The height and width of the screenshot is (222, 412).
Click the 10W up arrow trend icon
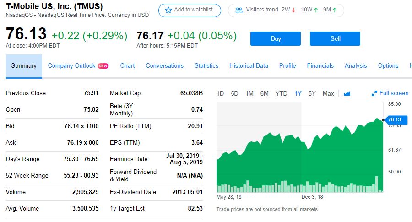316,10
